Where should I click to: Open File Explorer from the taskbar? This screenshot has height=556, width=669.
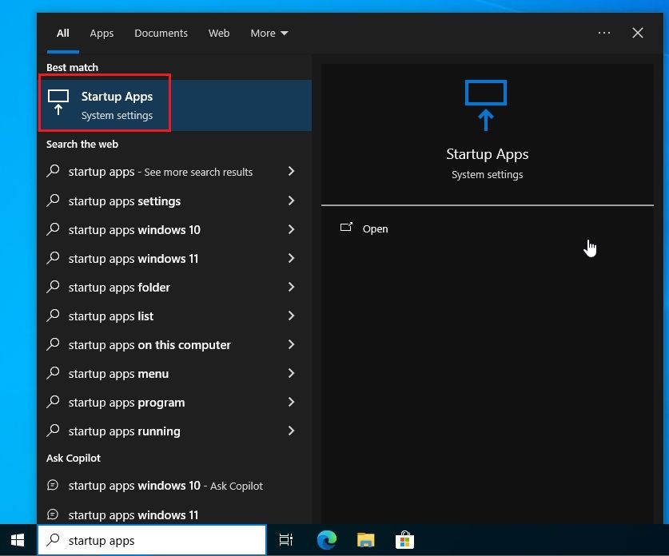[x=365, y=541]
